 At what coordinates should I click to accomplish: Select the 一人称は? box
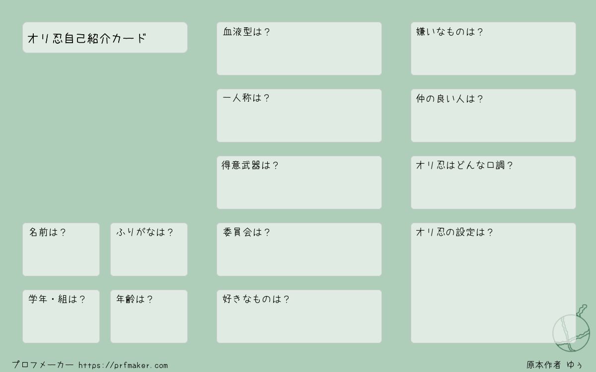coord(299,116)
